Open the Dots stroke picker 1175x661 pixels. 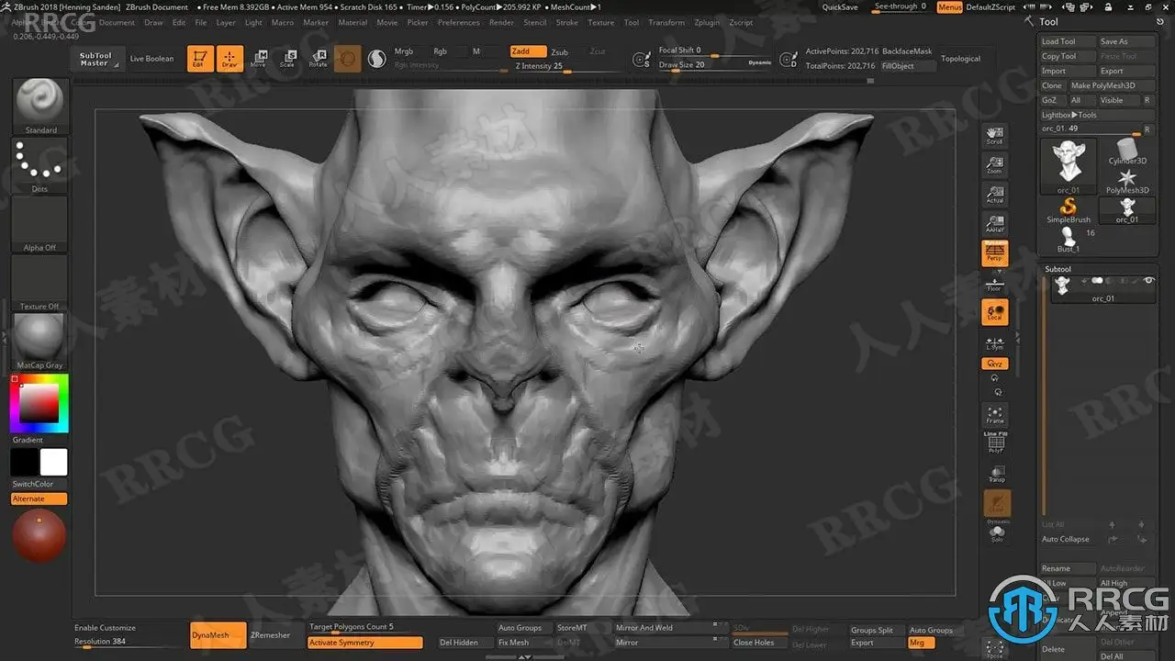click(40, 166)
